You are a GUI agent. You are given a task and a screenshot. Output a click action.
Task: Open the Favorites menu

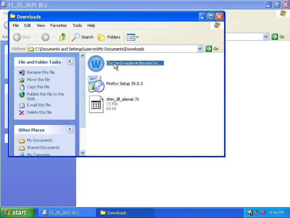tap(59, 25)
